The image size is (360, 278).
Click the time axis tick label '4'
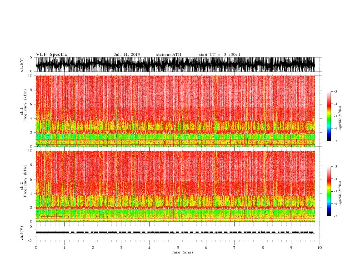[x=149, y=248]
